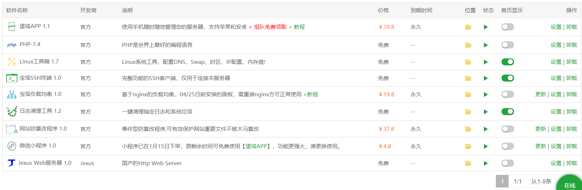
Task: Open folder location for Jexus Web服务器
Action: pyautogui.click(x=468, y=163)
